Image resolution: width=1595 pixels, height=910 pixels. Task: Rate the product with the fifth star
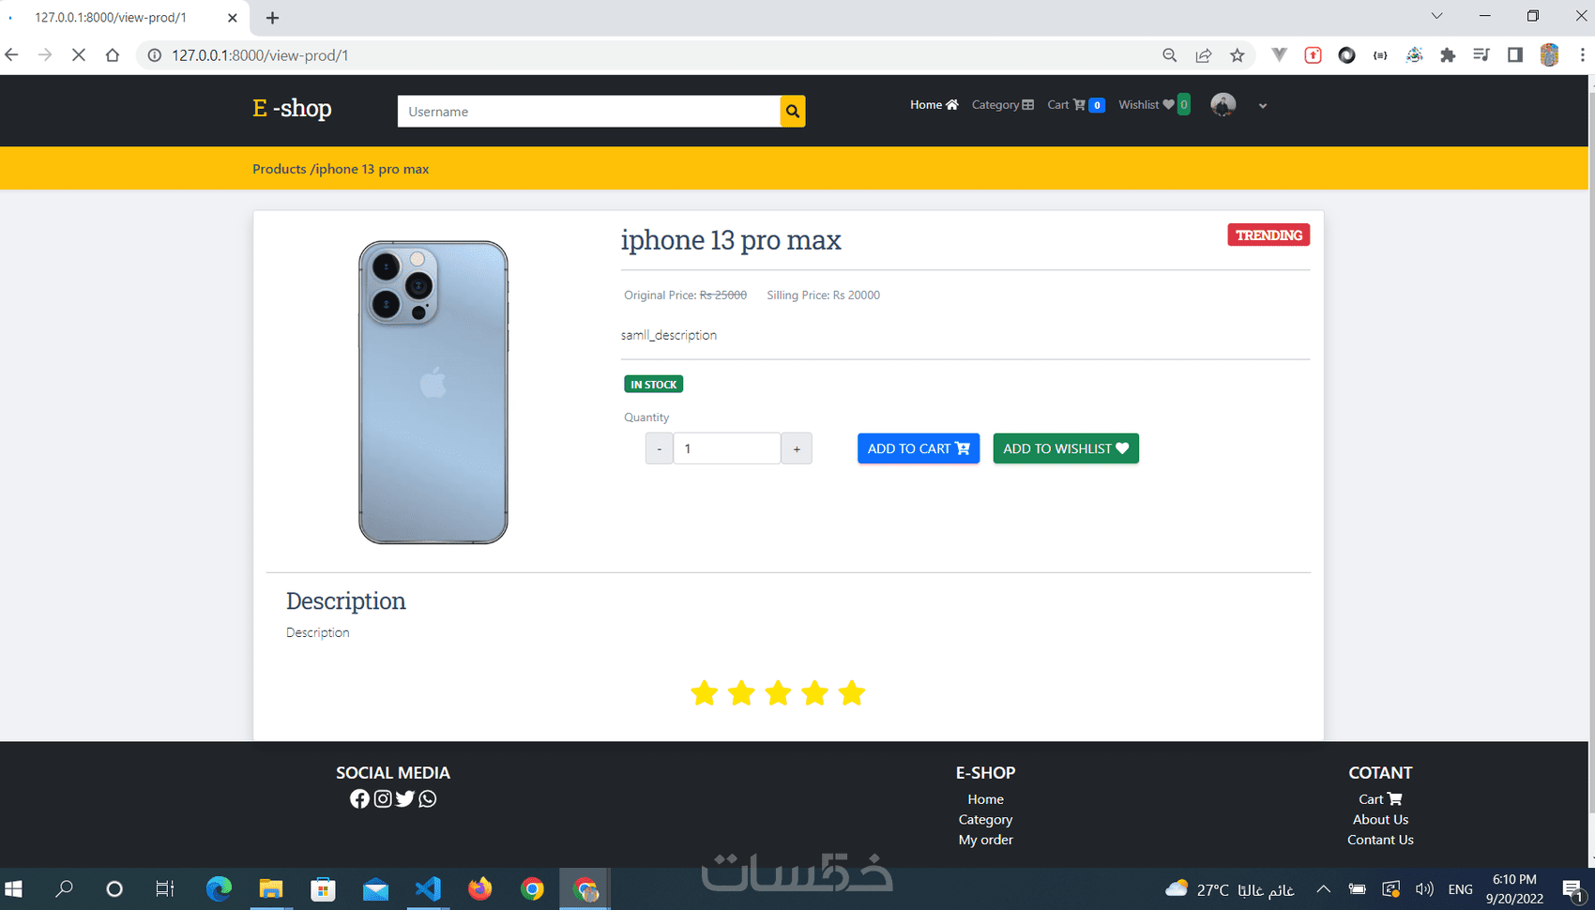pos(851,692)
